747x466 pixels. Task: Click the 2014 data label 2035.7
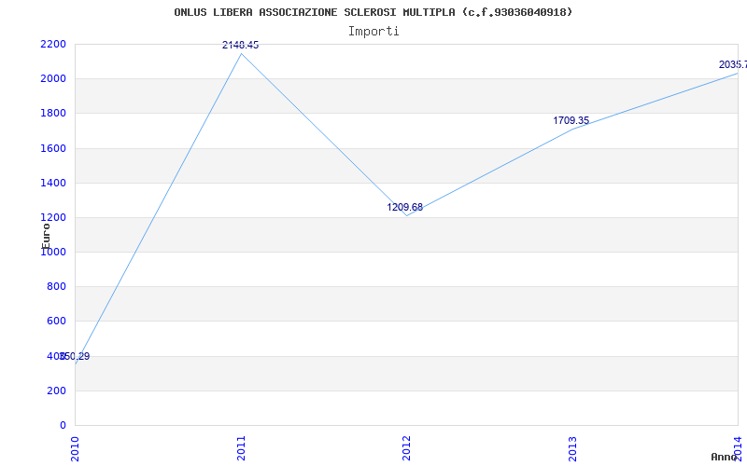tap(733, 64)
